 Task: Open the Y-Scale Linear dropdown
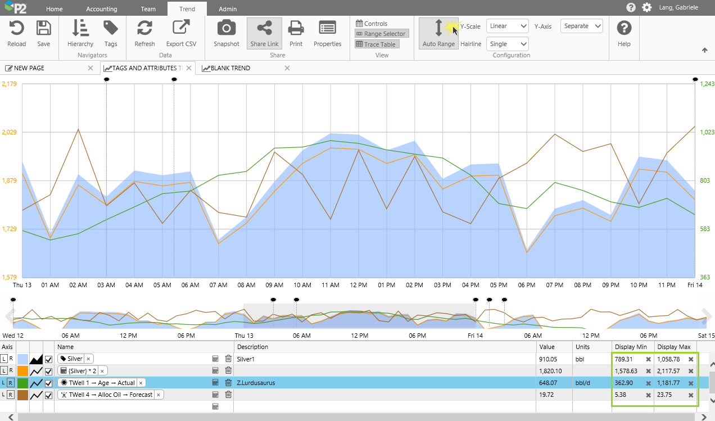[x=507, y=26]
